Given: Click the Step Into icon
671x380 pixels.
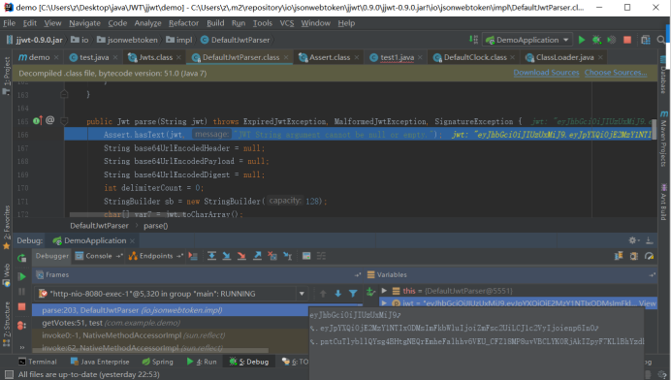Looking at the screenshot, I should (227, 256).
